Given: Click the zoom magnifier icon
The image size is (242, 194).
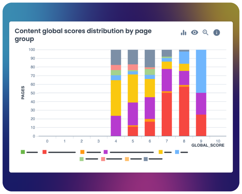Looking at the screenshot, I should [x=206, y=33].
